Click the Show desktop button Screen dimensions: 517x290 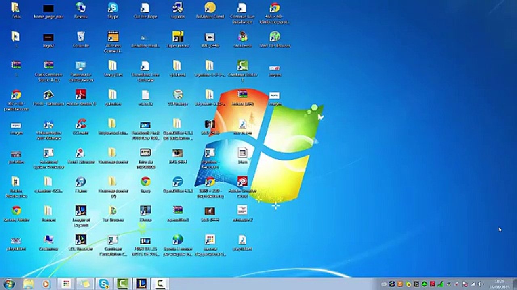(x=514, y=284)
